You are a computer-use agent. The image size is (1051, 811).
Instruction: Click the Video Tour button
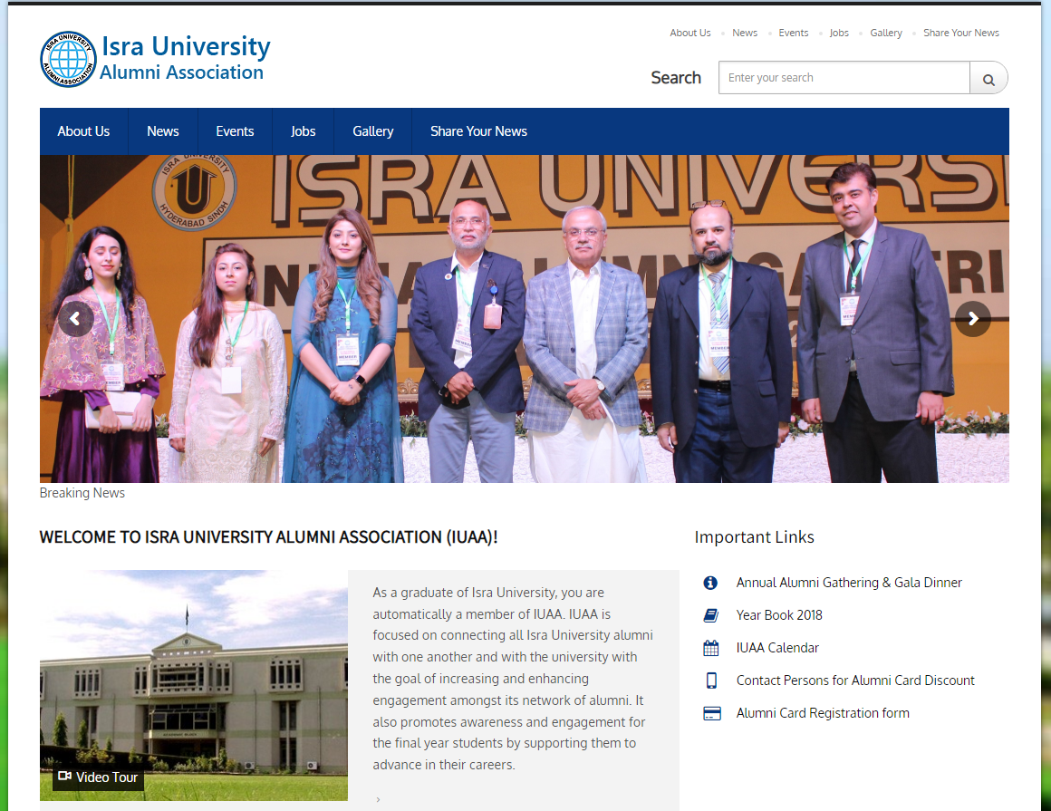click(99, 777)
